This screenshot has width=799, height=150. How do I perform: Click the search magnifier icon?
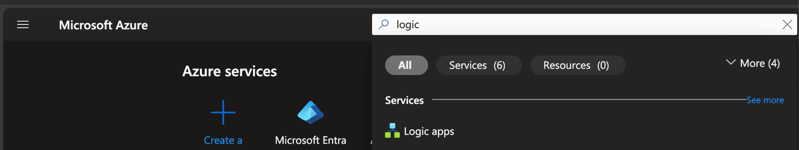pyautogui.click(x=384, y=24)
